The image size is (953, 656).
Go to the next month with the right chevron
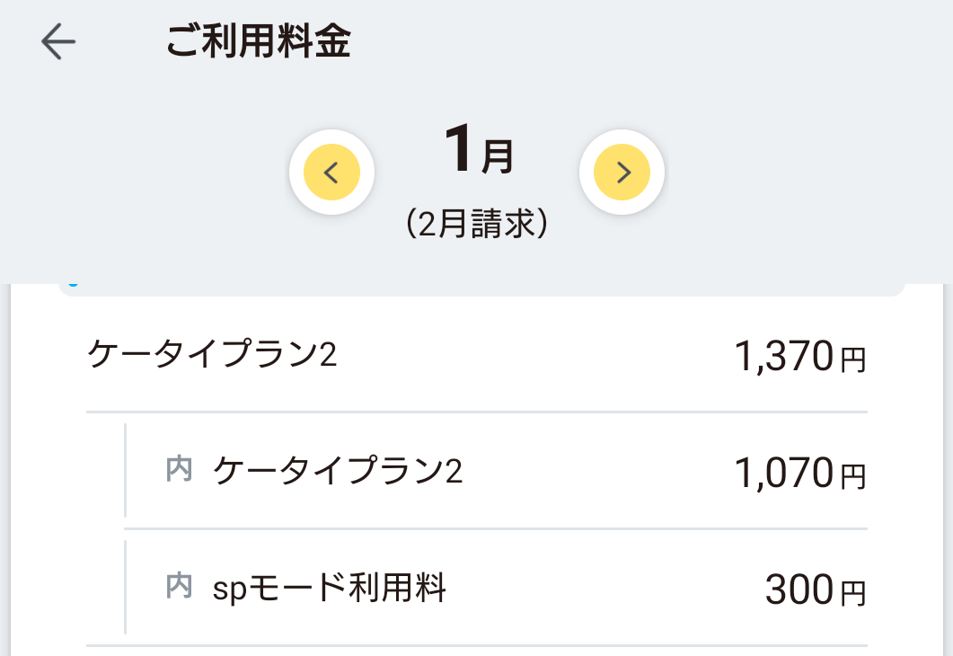(622, 172)
